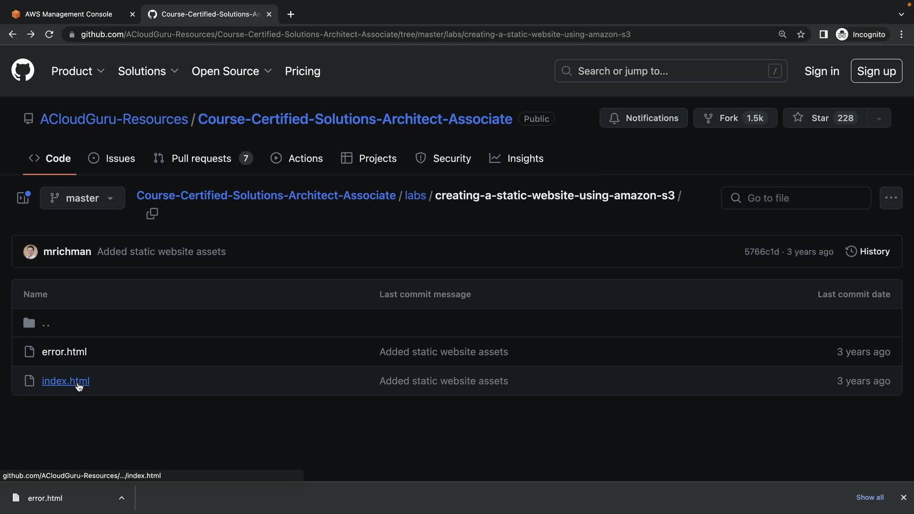Switch to the Pull requests tab
The width and height of the screenshot is (914, 514).
[x=201, y=158]
